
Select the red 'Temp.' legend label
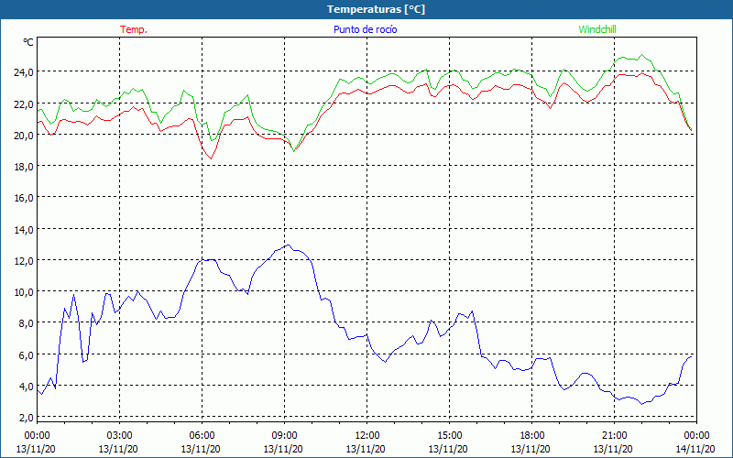click(x=134, y=29)
